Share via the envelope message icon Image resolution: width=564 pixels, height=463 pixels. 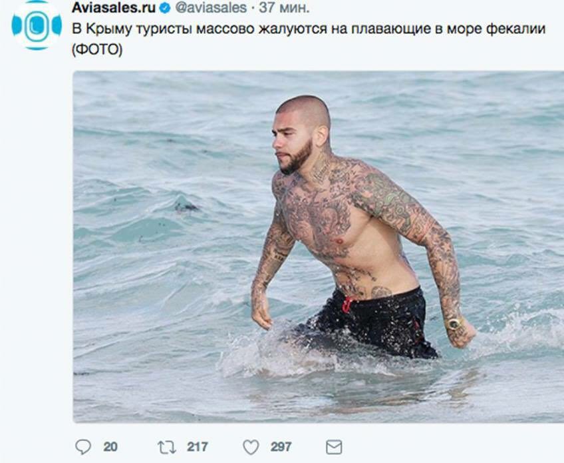point(334,447)
